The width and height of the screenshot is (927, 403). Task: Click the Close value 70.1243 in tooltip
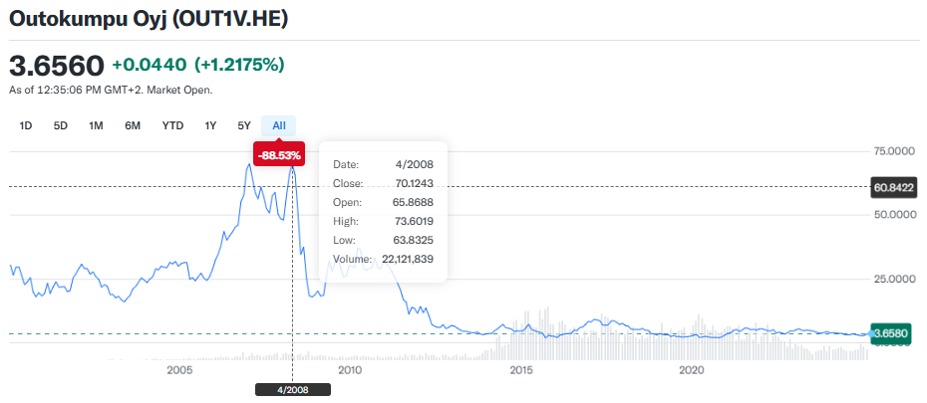click(424, 183)
